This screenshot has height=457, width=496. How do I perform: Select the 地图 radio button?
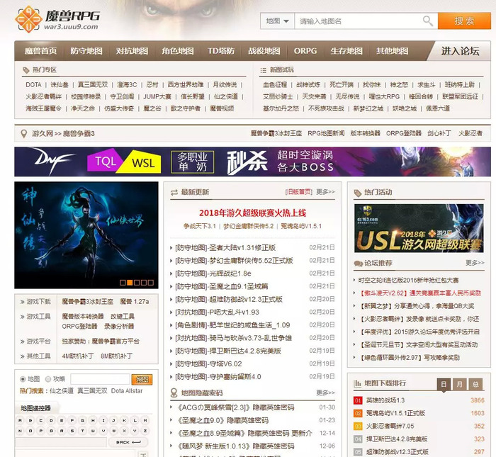[23, 379]
